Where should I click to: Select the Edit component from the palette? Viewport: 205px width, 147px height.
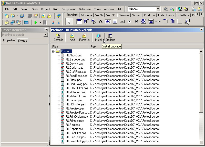(108, 21)
